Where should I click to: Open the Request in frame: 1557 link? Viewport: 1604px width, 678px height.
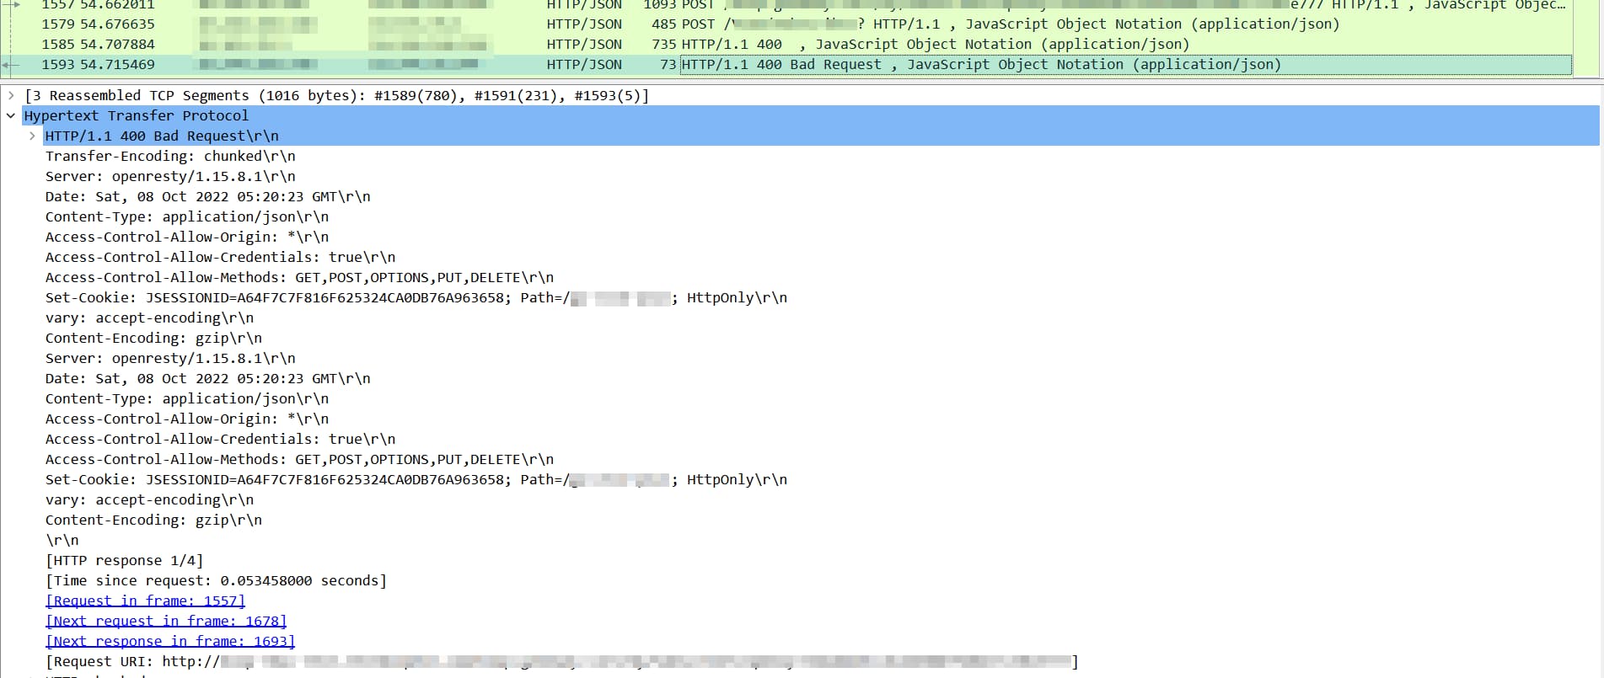pyautogui.click(x=145, y=601)
